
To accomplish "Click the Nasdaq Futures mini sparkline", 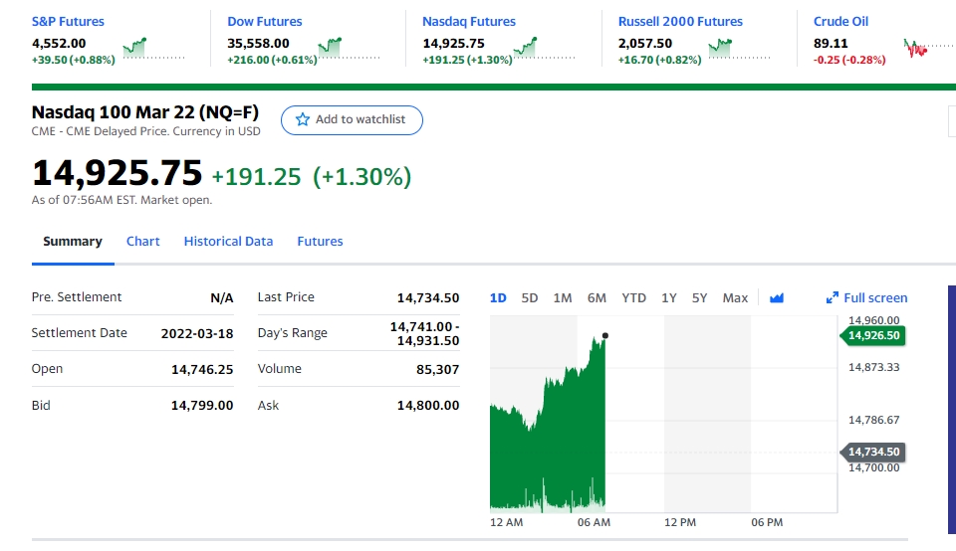I will pos(544,48).
